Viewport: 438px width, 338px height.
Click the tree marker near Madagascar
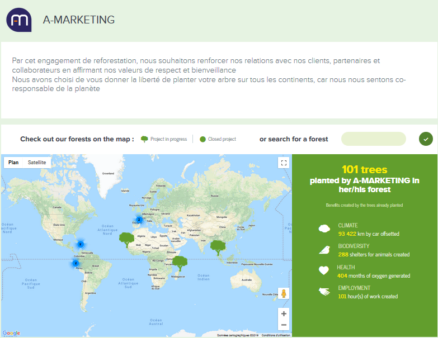click(180, 261)
